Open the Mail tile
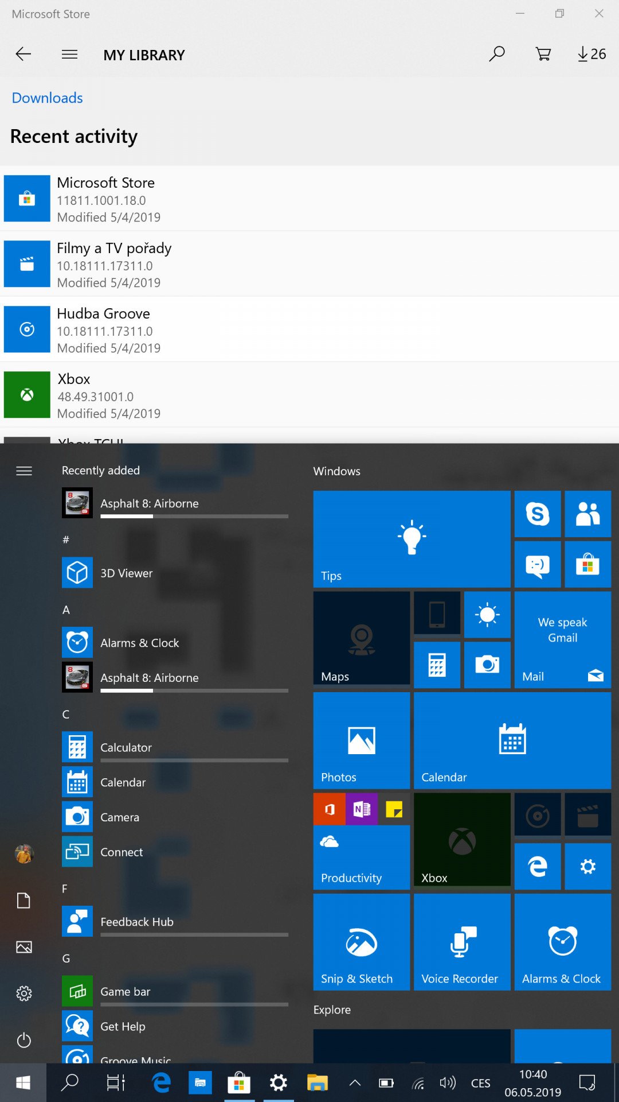Image resolution: width=619 pixels, height=1102 pixels. click(x=563, y=640)
